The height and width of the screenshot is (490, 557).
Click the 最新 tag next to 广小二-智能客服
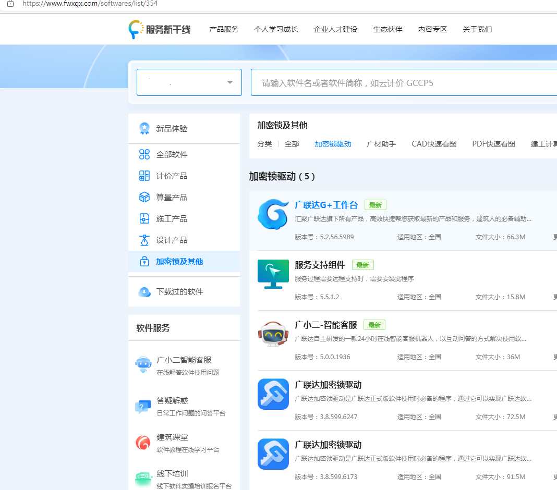tap(374, 325)
